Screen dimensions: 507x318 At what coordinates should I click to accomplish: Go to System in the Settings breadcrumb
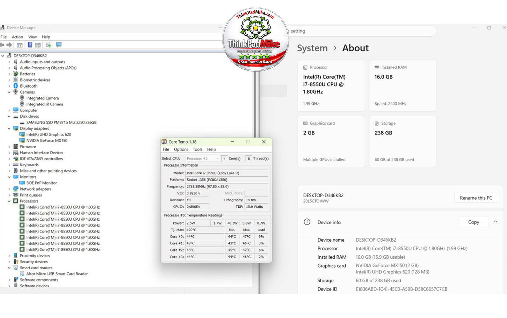(312, 48)
